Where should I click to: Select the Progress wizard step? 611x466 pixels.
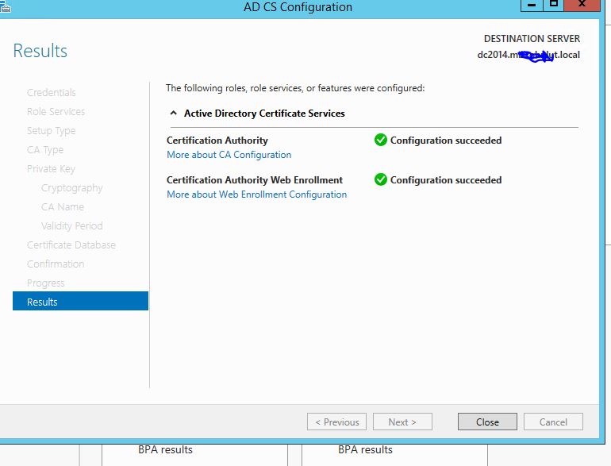45,283
